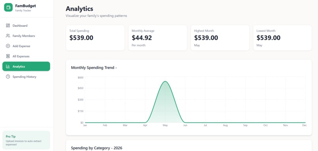
Task: Click the All Expenses receipt icon
Action: [x=8, y=56]
